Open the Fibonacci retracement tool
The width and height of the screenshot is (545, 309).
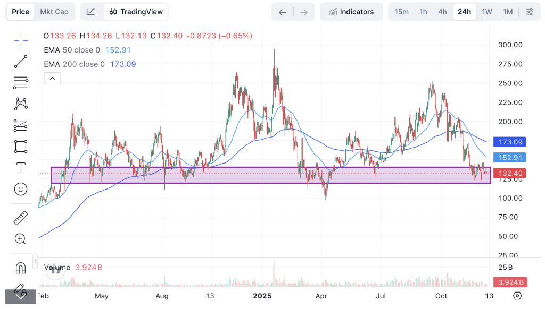[x=21, y=82]
